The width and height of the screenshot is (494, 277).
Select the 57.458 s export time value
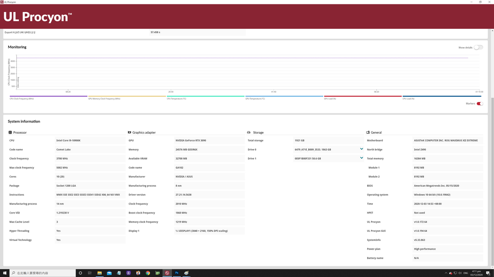pyautogui.click(x=155, y=32)
